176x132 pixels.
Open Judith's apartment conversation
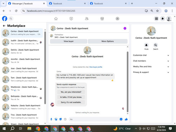[x=22, y=42]
